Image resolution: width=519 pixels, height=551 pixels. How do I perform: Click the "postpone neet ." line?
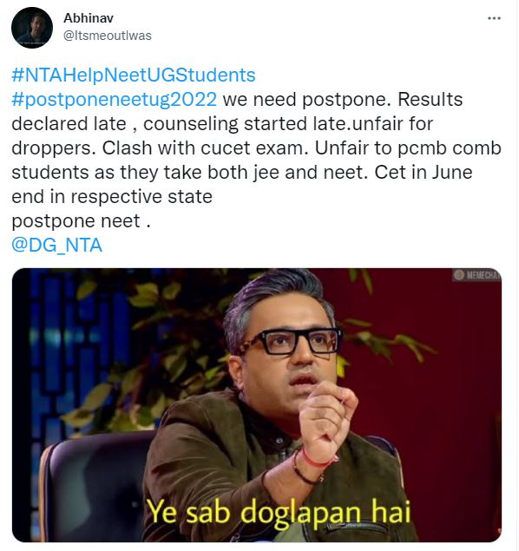pyautogui.click(x=82, y=221)
